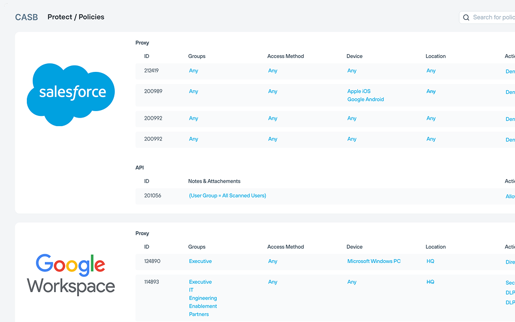The image size is (515, 322).
Task: Click the Access Method 'Any' for policy 114893
Action: click(x=273, y=282)
